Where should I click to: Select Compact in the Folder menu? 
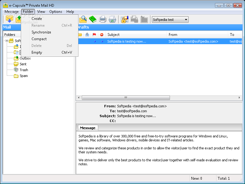click(50, 39)
